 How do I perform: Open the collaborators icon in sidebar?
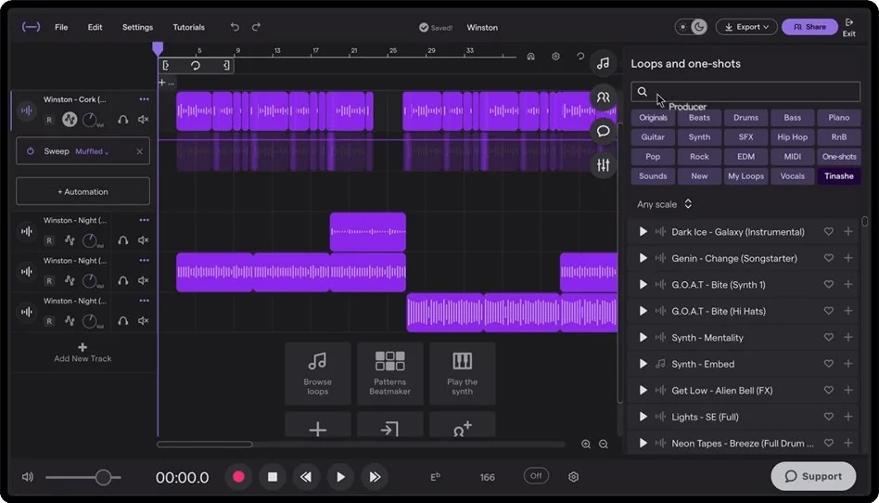(603, 97)
